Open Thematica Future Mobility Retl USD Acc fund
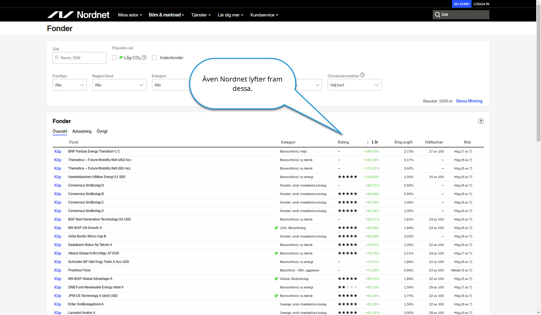 pyautogui.click(x=100, y=160)
